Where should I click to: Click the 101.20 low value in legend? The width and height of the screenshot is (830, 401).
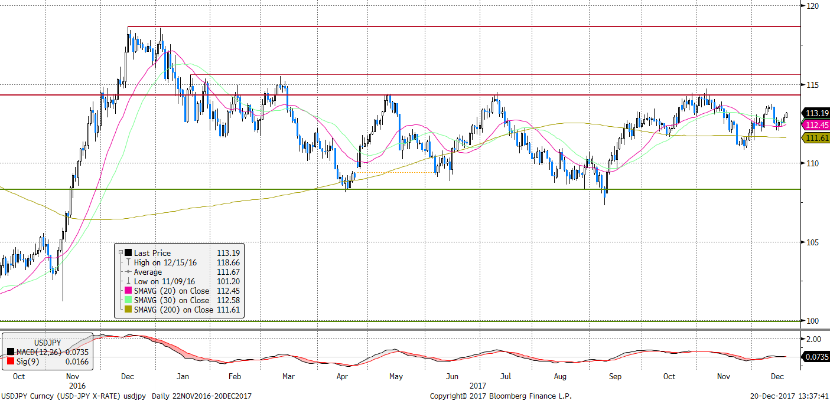coord(229,281)
